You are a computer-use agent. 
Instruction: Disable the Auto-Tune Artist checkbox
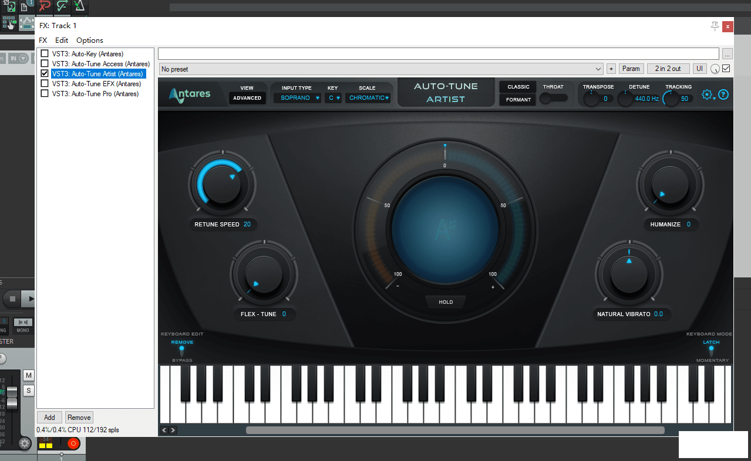click(x=45, y=74)
